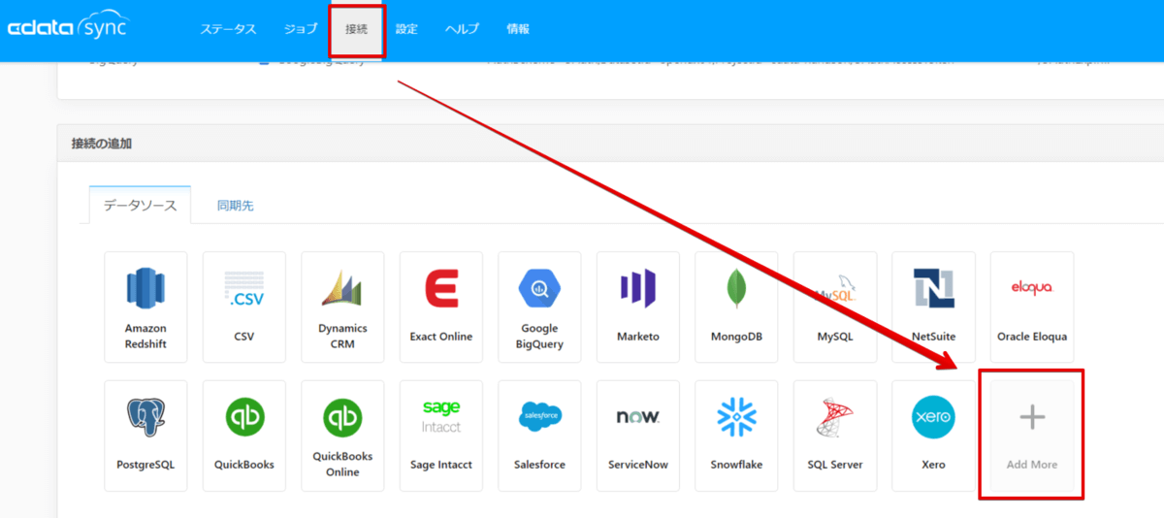The width and height of the screenshot is (1164, 518).
Task: Select the Amazon Redshift data source tile
Action: [145, 308]
